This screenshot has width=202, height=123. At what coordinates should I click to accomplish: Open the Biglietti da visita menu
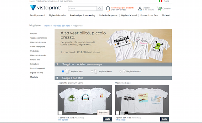tap(57, 15)
